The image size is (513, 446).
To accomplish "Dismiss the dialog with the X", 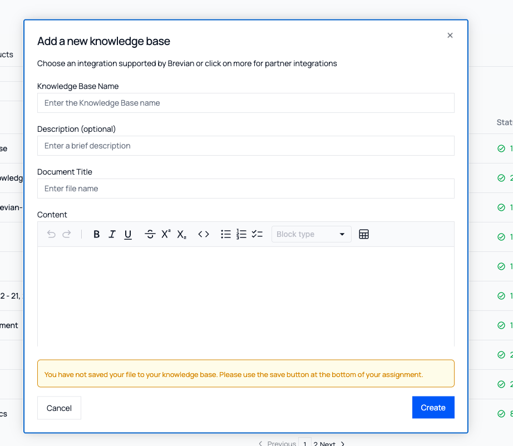I will (450, 35).
